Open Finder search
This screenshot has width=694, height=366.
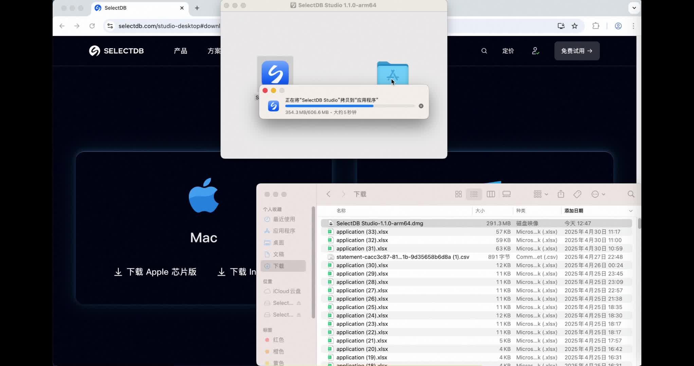pyautogui.click(x=631, y=194)
